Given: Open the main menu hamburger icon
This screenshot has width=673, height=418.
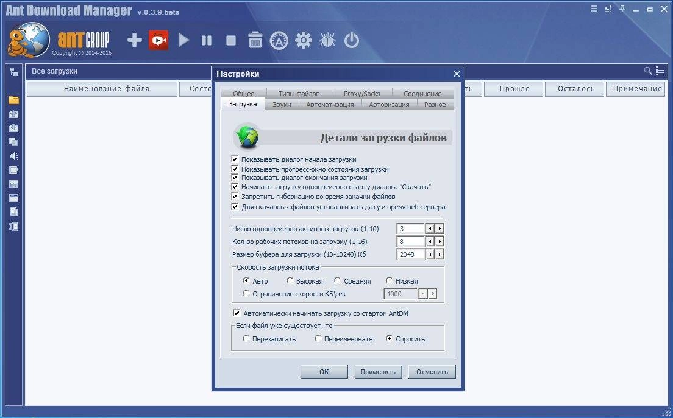Looking at the screenshot, I should point(594,9).
